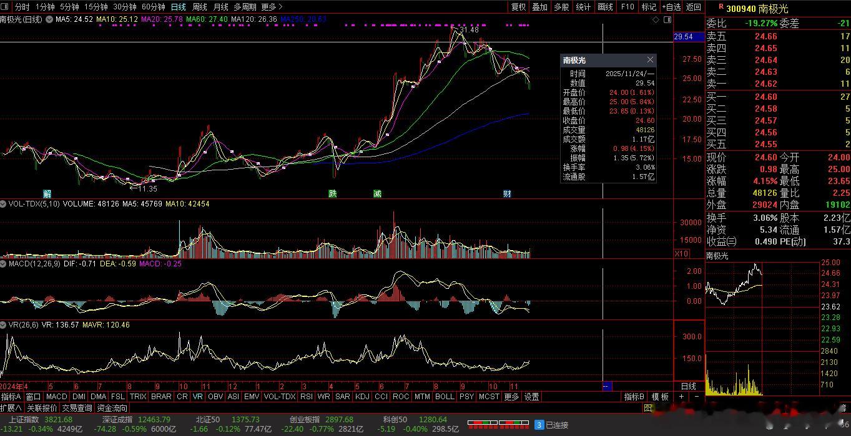Switch sub-chart to TRIX indicator
This screenshot has width=851, height=436.
click(x=138, y=397)
